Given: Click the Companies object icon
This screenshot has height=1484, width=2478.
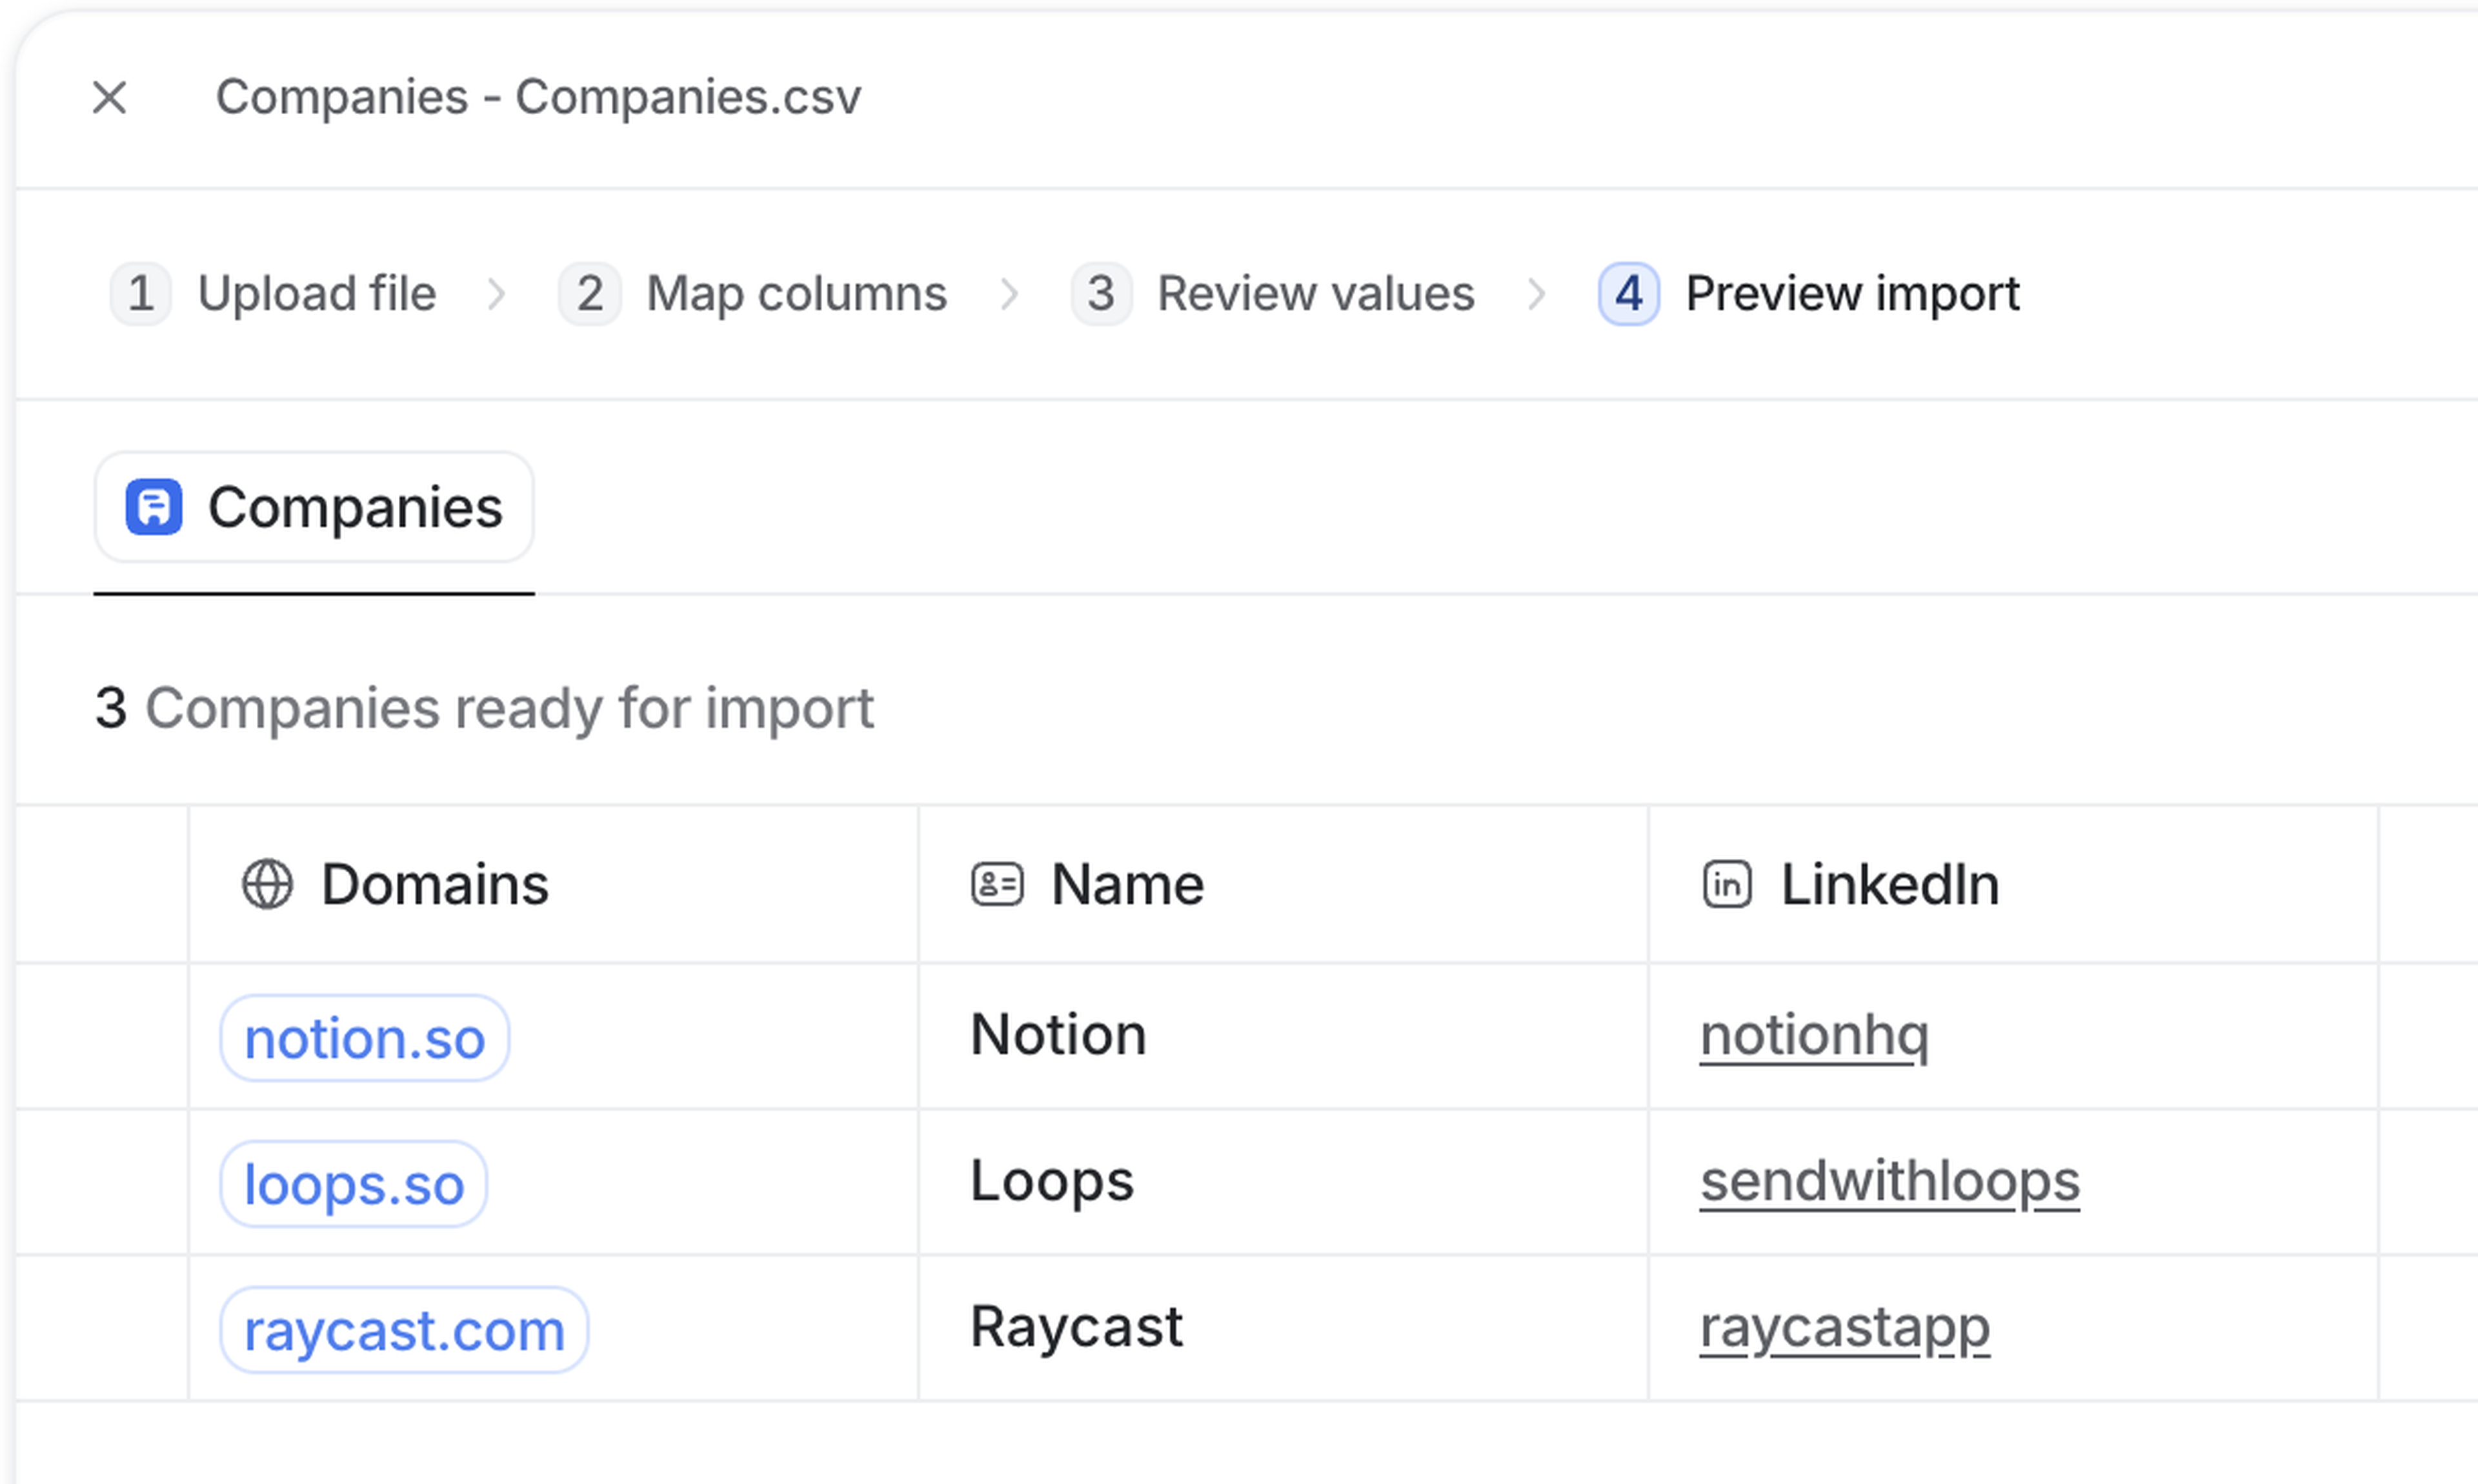Looking at the screenshot, I should (154, 507).
